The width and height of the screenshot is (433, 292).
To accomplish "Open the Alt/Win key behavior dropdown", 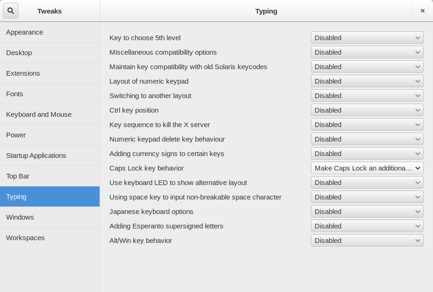I will pyautogui.click(x=367, y=241).
